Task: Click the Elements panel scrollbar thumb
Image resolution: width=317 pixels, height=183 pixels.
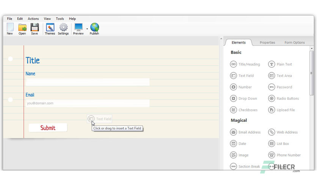Action: tap(312, 73)
